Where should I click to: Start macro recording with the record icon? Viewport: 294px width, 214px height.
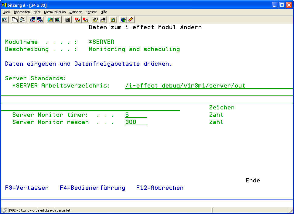coord(78,20)
